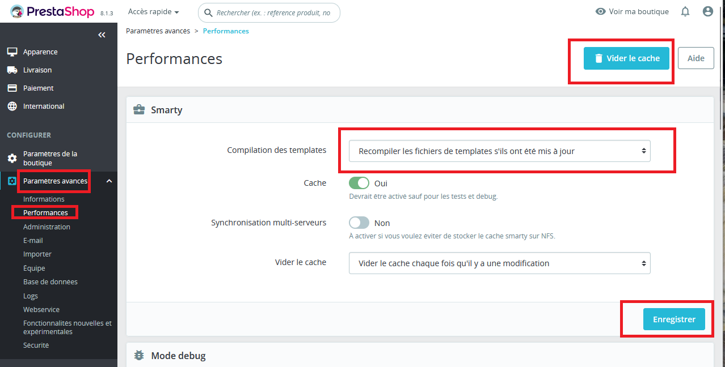Expand the Accès rapide menu
Image resolution: width=725 pixels, height=367 pixels.
[x=153, y=12]
